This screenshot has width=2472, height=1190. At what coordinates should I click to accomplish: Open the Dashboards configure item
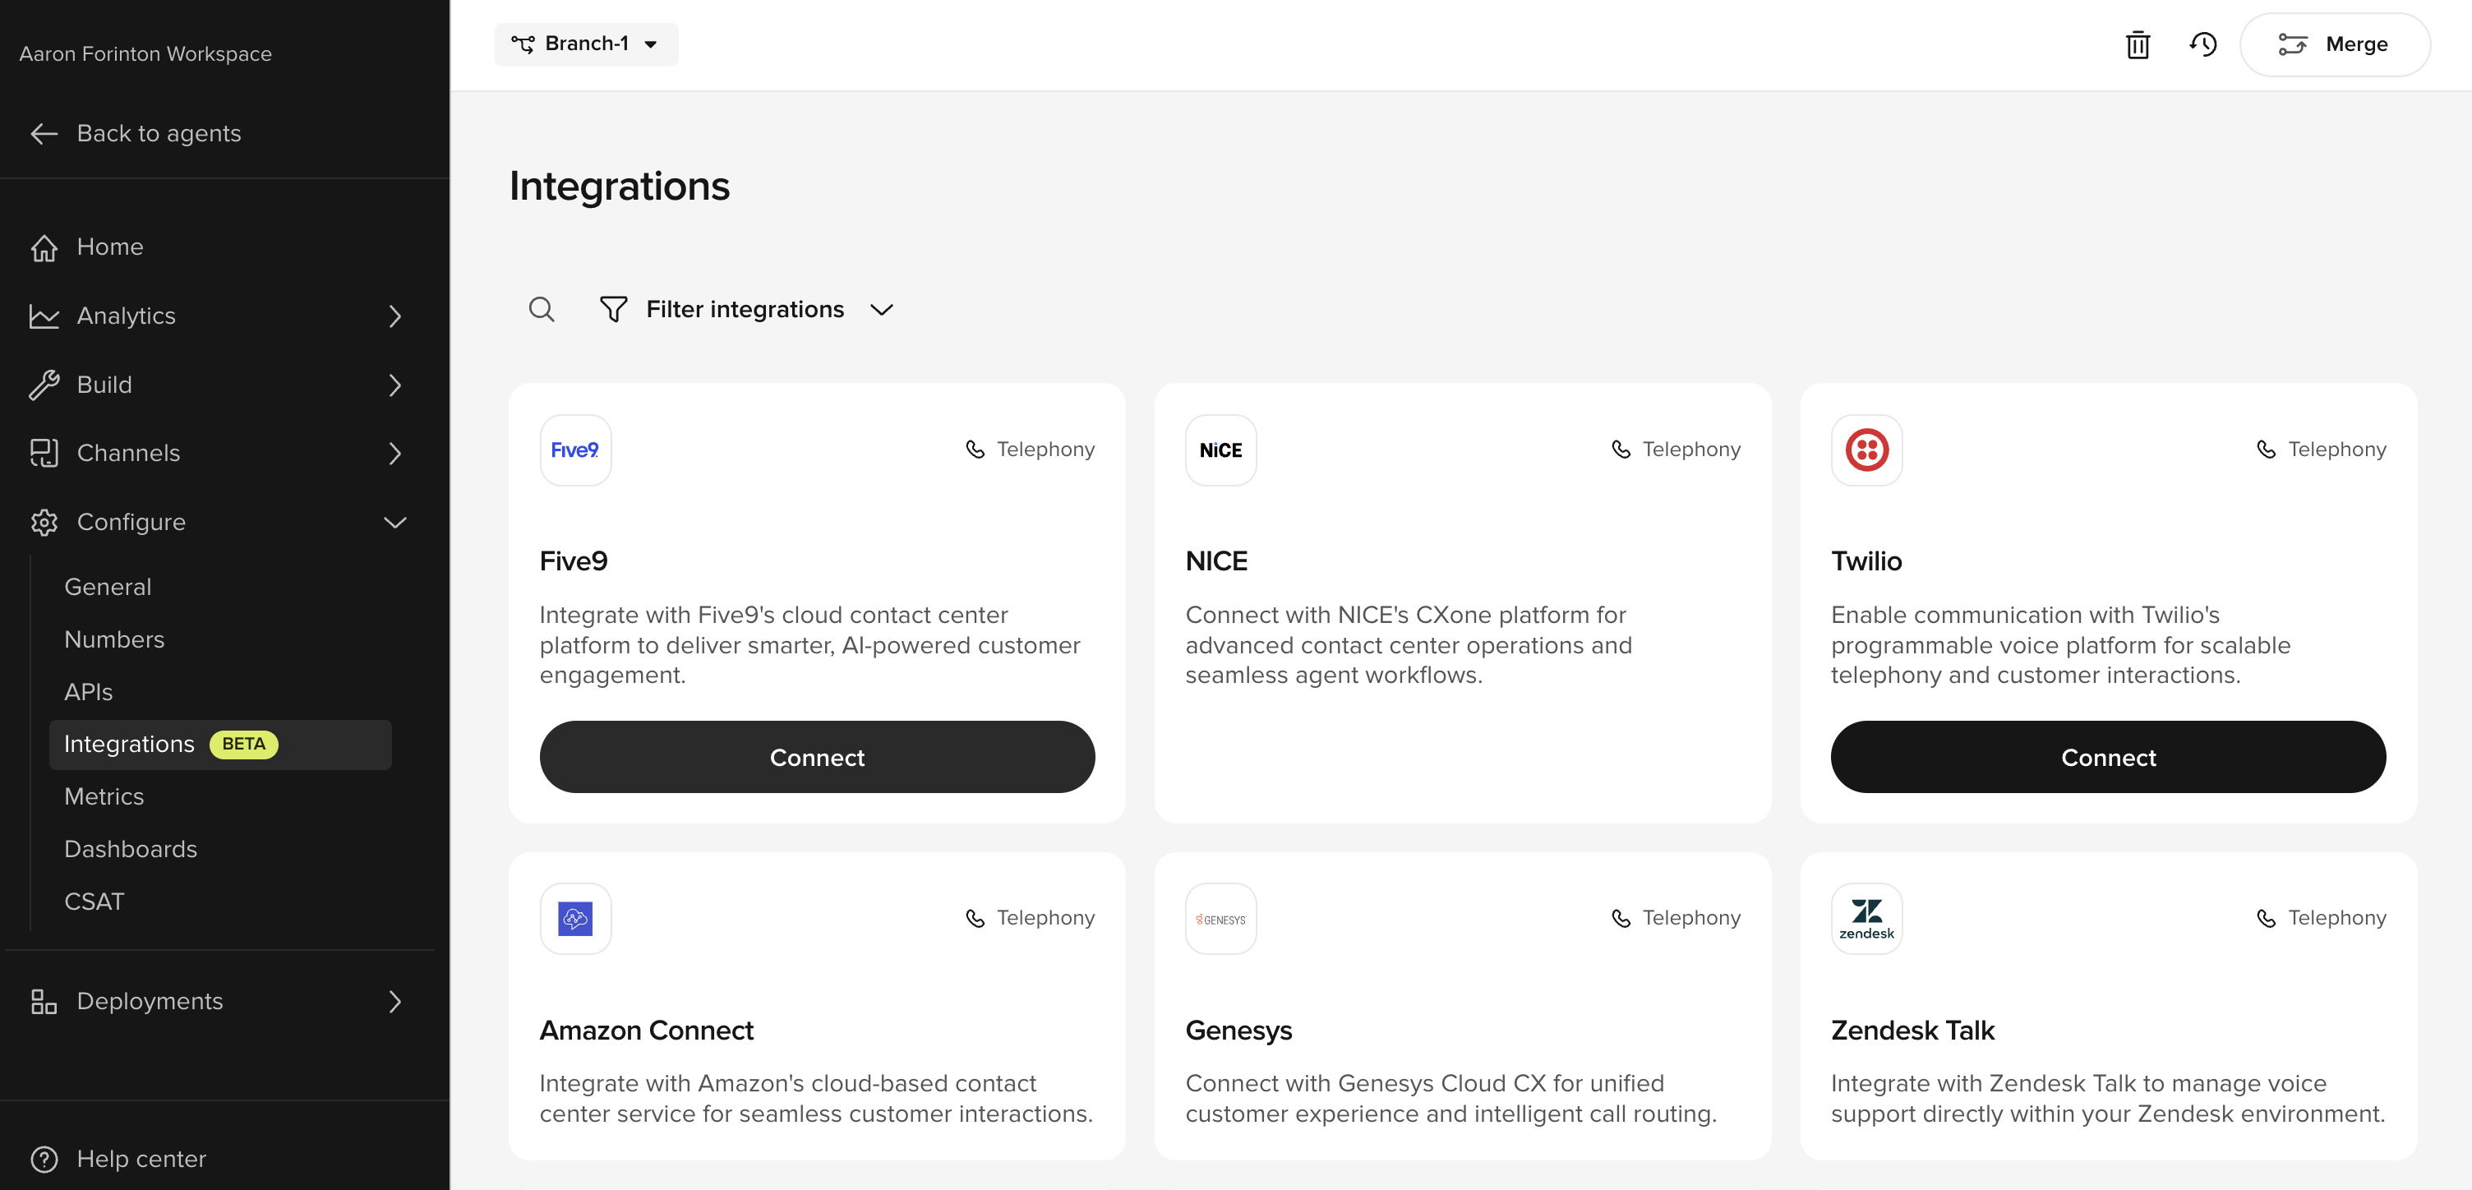131,848
